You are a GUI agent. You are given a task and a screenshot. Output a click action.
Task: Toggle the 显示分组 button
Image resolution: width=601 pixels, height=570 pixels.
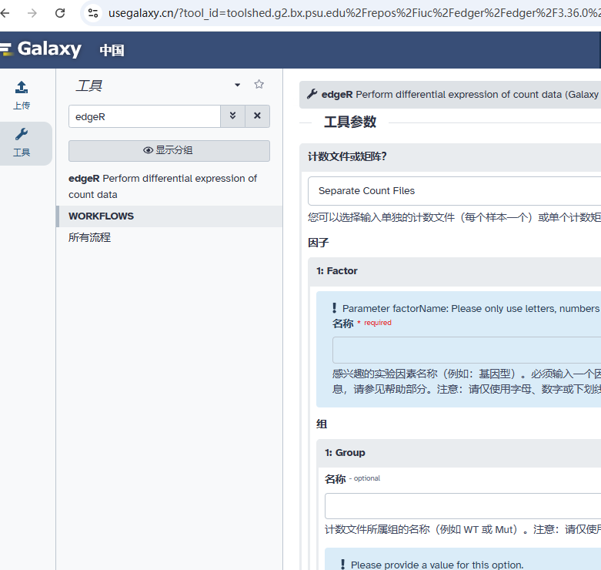pyautogui.click(x=169, y=151)
